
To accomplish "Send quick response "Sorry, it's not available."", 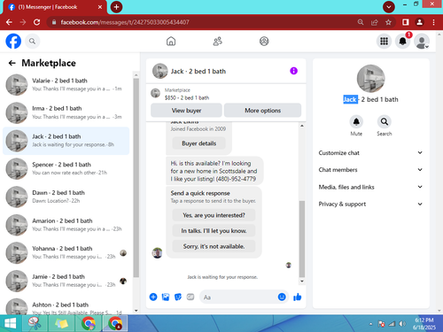I will (x=214, y=246).
